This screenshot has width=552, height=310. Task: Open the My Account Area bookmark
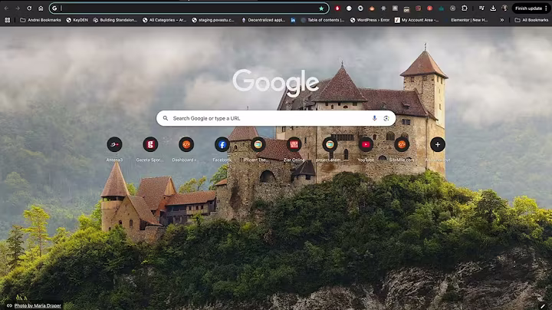click(x=417, y=20)
